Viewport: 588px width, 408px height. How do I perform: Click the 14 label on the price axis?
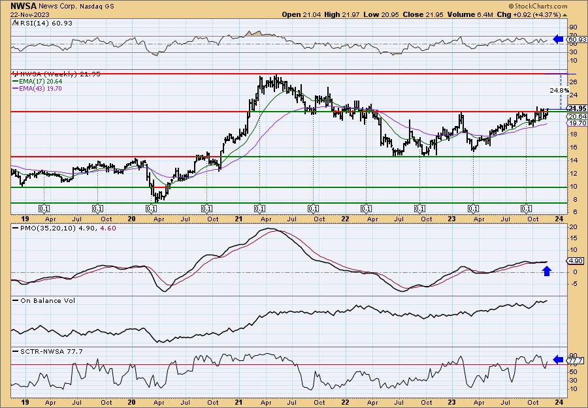pyautogui.click(x=574, y=160)
